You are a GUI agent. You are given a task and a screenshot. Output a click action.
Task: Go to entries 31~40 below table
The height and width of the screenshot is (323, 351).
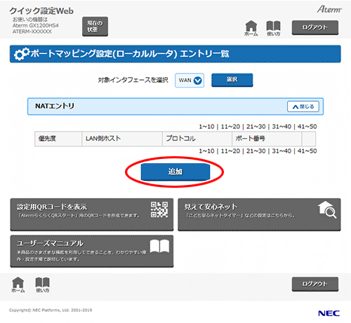coord(282,151)
